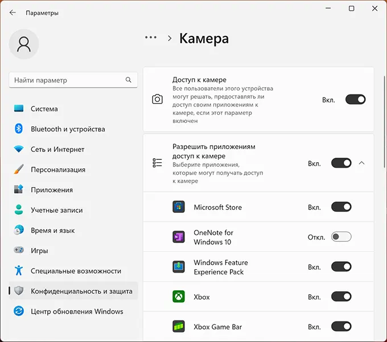The height and width of the screenshot is (342, 387).
Task: Click the Приложения apps icon
Action: pyautogui.click(x=19, y=189)
